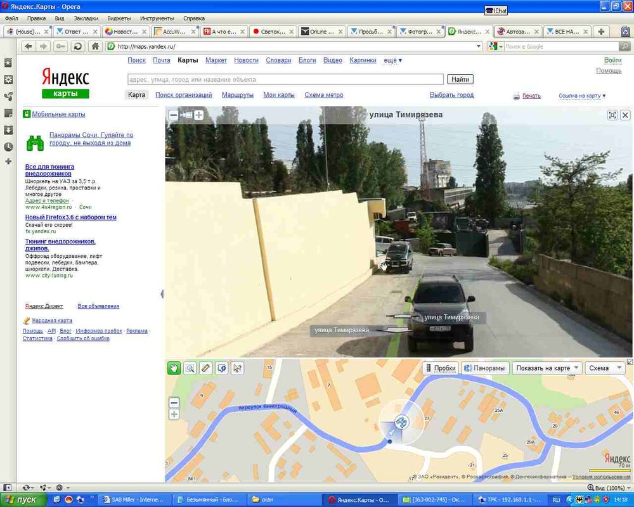Click the Yandex maps search input field

[x=285, y=79]
